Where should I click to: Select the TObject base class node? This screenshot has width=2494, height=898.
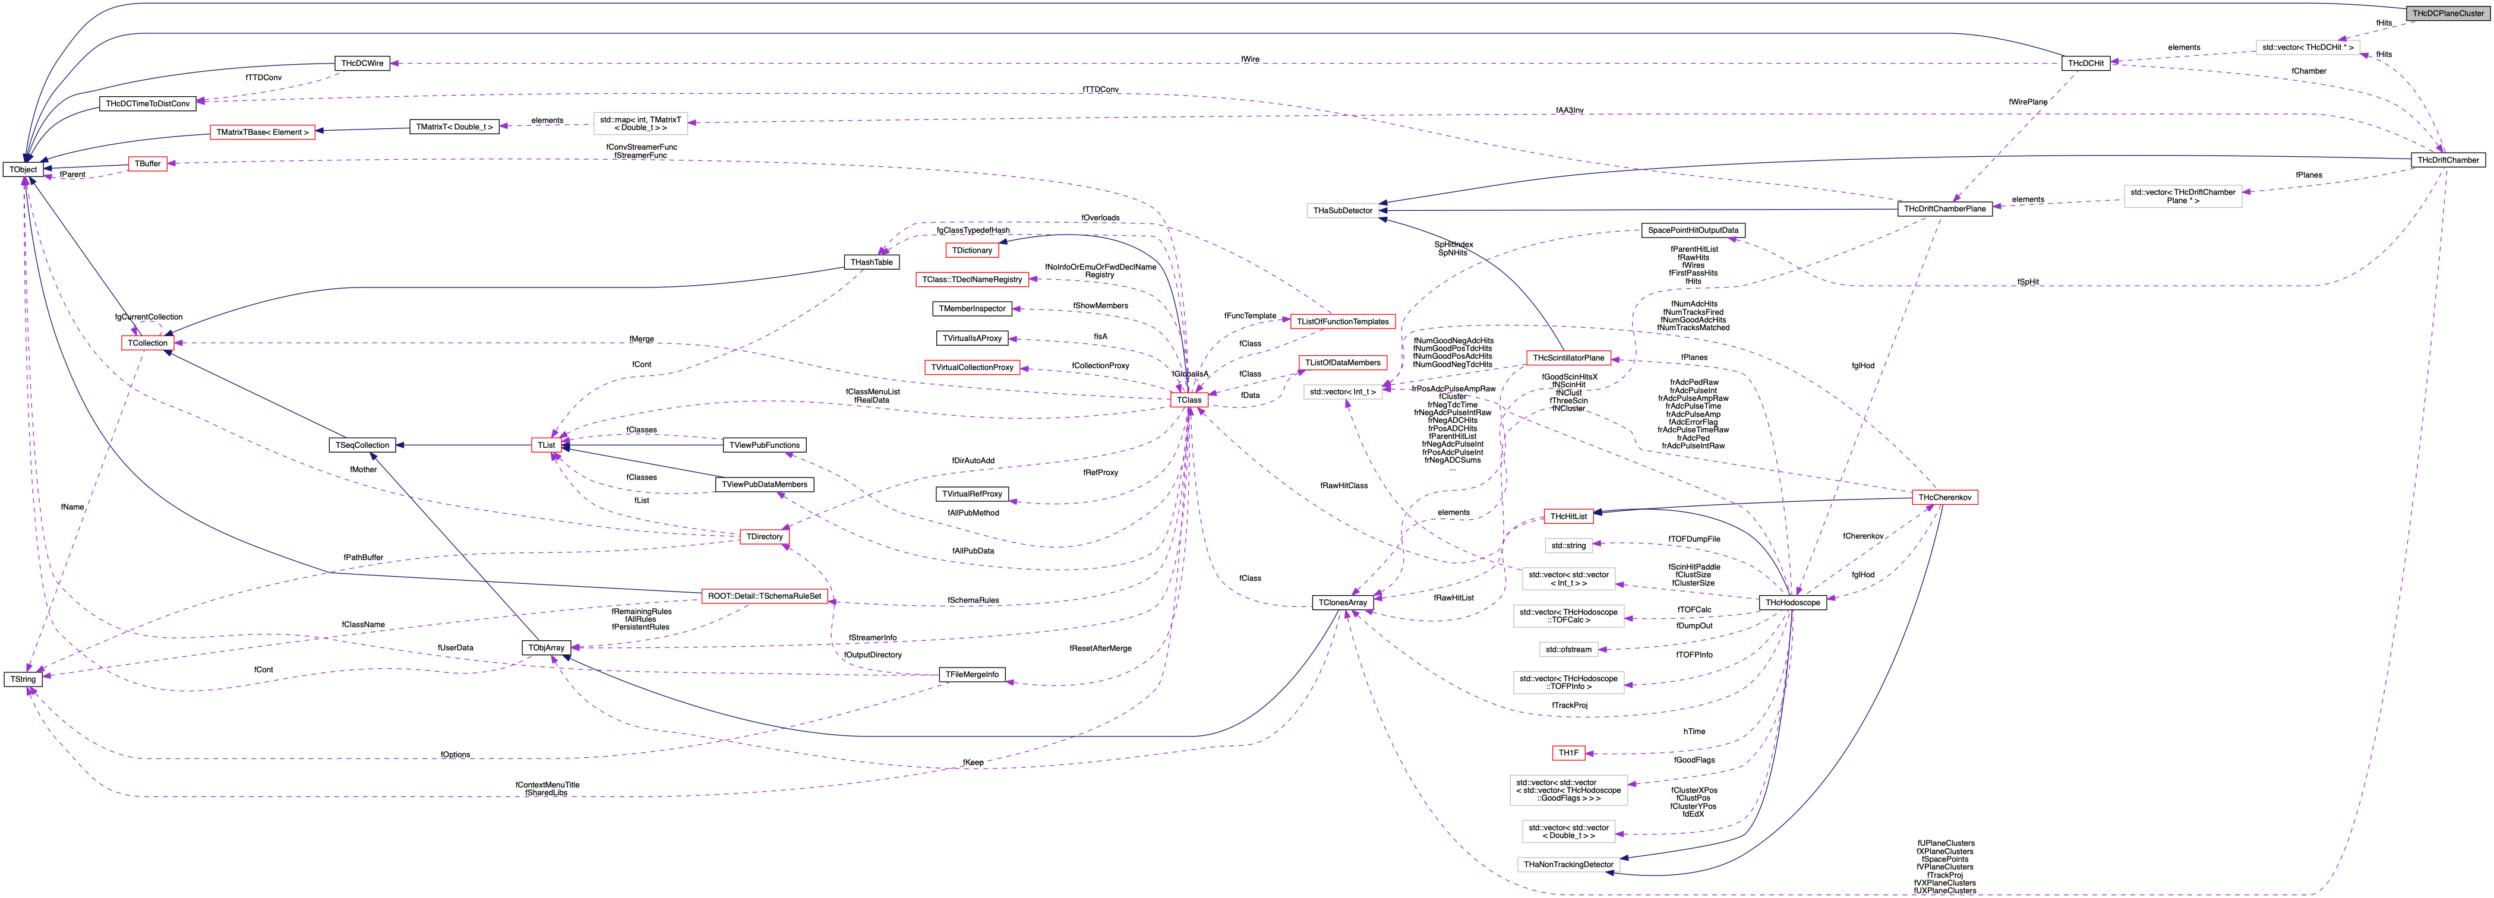tap(23, 169)
